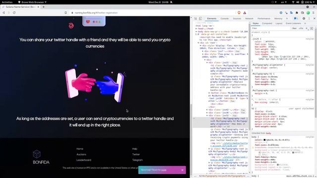Viewport: 317px width, 178px height.
Task: Toggle the .cls class editor button
Action: (x=301, y=29)
